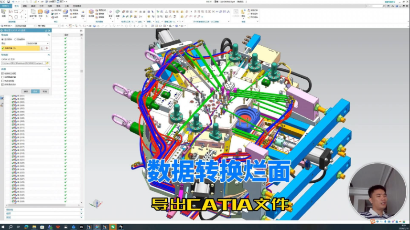This screenshot has width=410, height=230.
Task: Toggle the second checkbox in the export Options section
Action: [x=2, y=77]
